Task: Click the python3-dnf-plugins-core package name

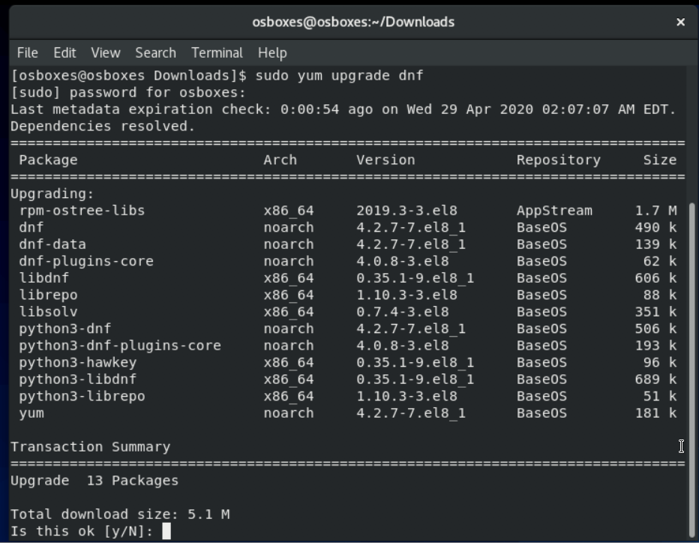Action: [120, 346]
